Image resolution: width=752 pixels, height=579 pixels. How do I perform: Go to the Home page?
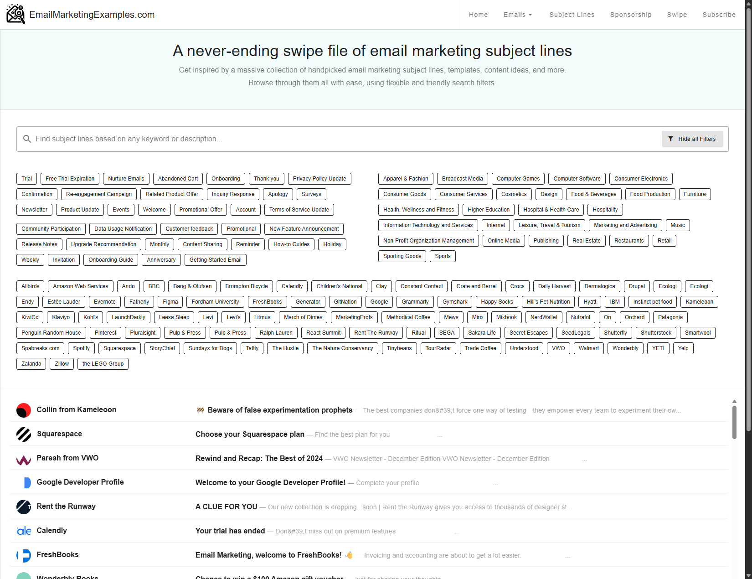click(479, 15)
